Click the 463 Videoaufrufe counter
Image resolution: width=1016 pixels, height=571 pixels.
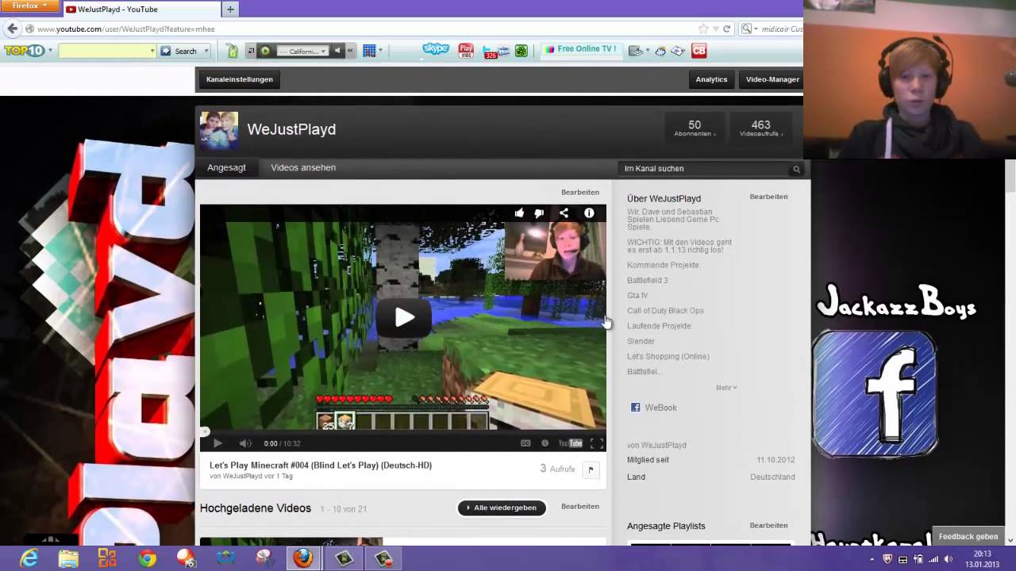pos(760,128)
